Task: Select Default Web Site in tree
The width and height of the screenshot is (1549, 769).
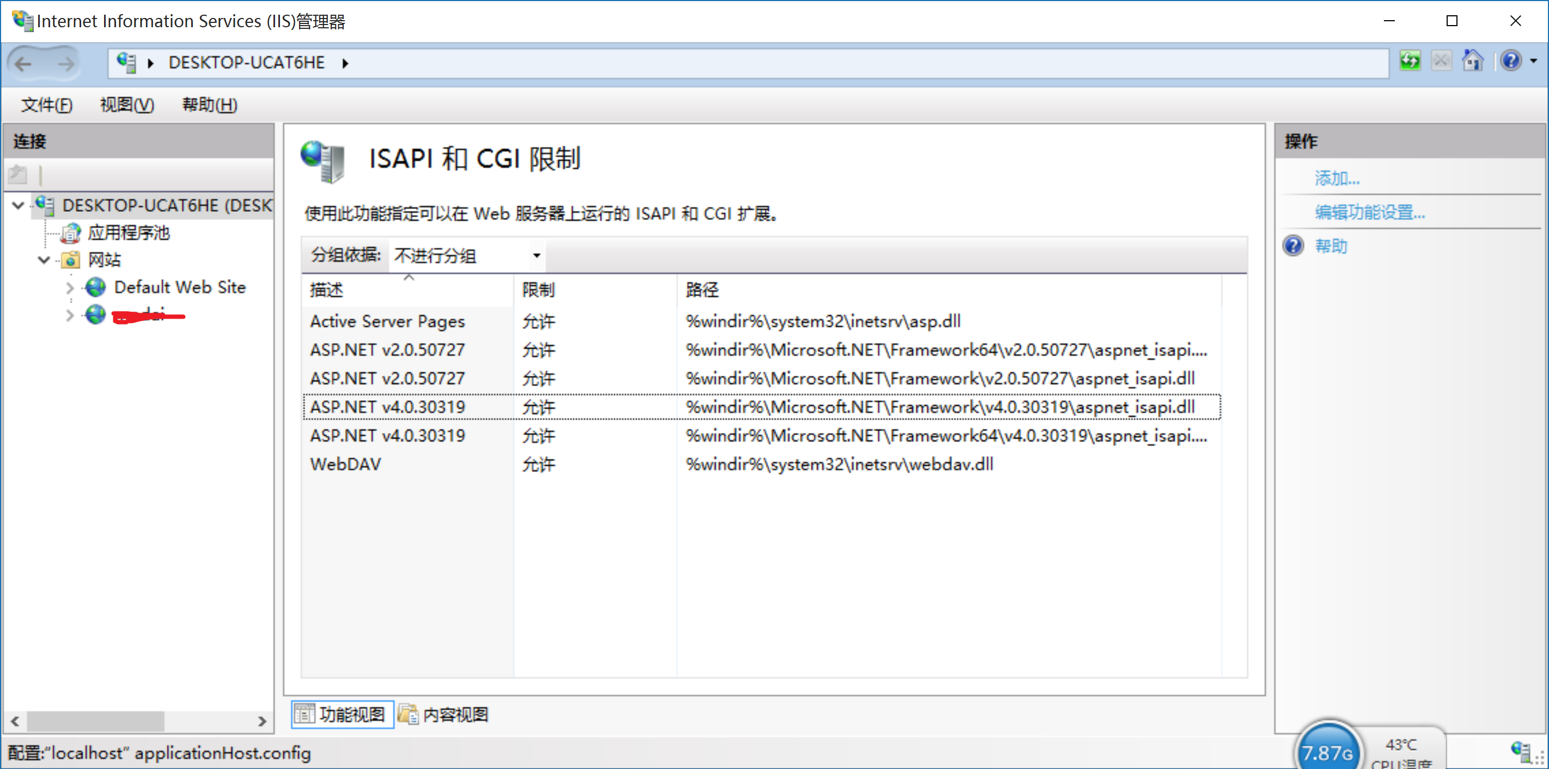Action: click(180, 288)
